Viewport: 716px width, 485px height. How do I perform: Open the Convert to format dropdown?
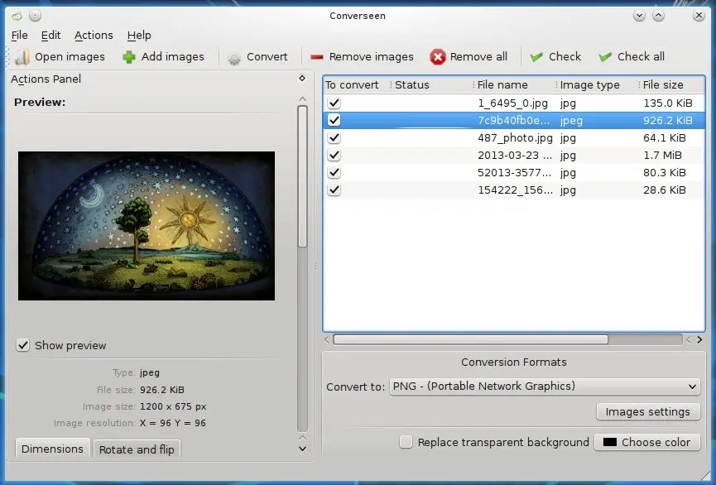coord(545,387)
